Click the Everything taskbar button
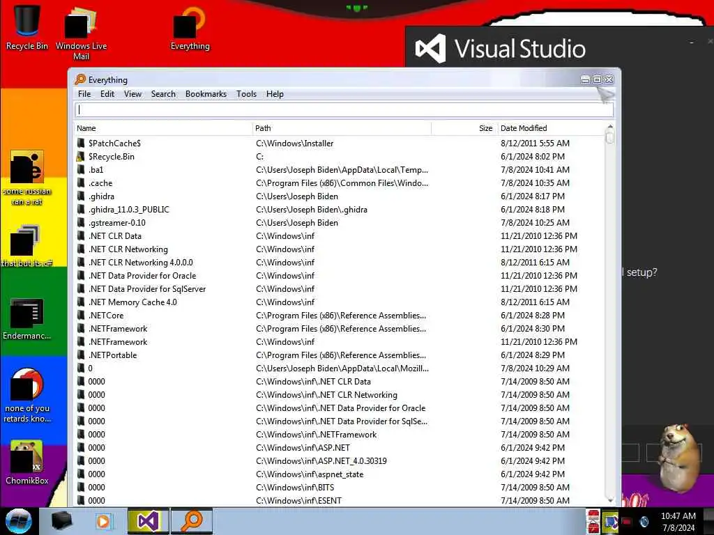714x535 pixels. click(x=192, y=521)
